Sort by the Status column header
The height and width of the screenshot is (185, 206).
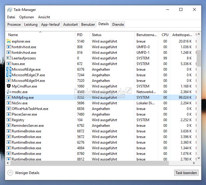(x=112, y=35)
